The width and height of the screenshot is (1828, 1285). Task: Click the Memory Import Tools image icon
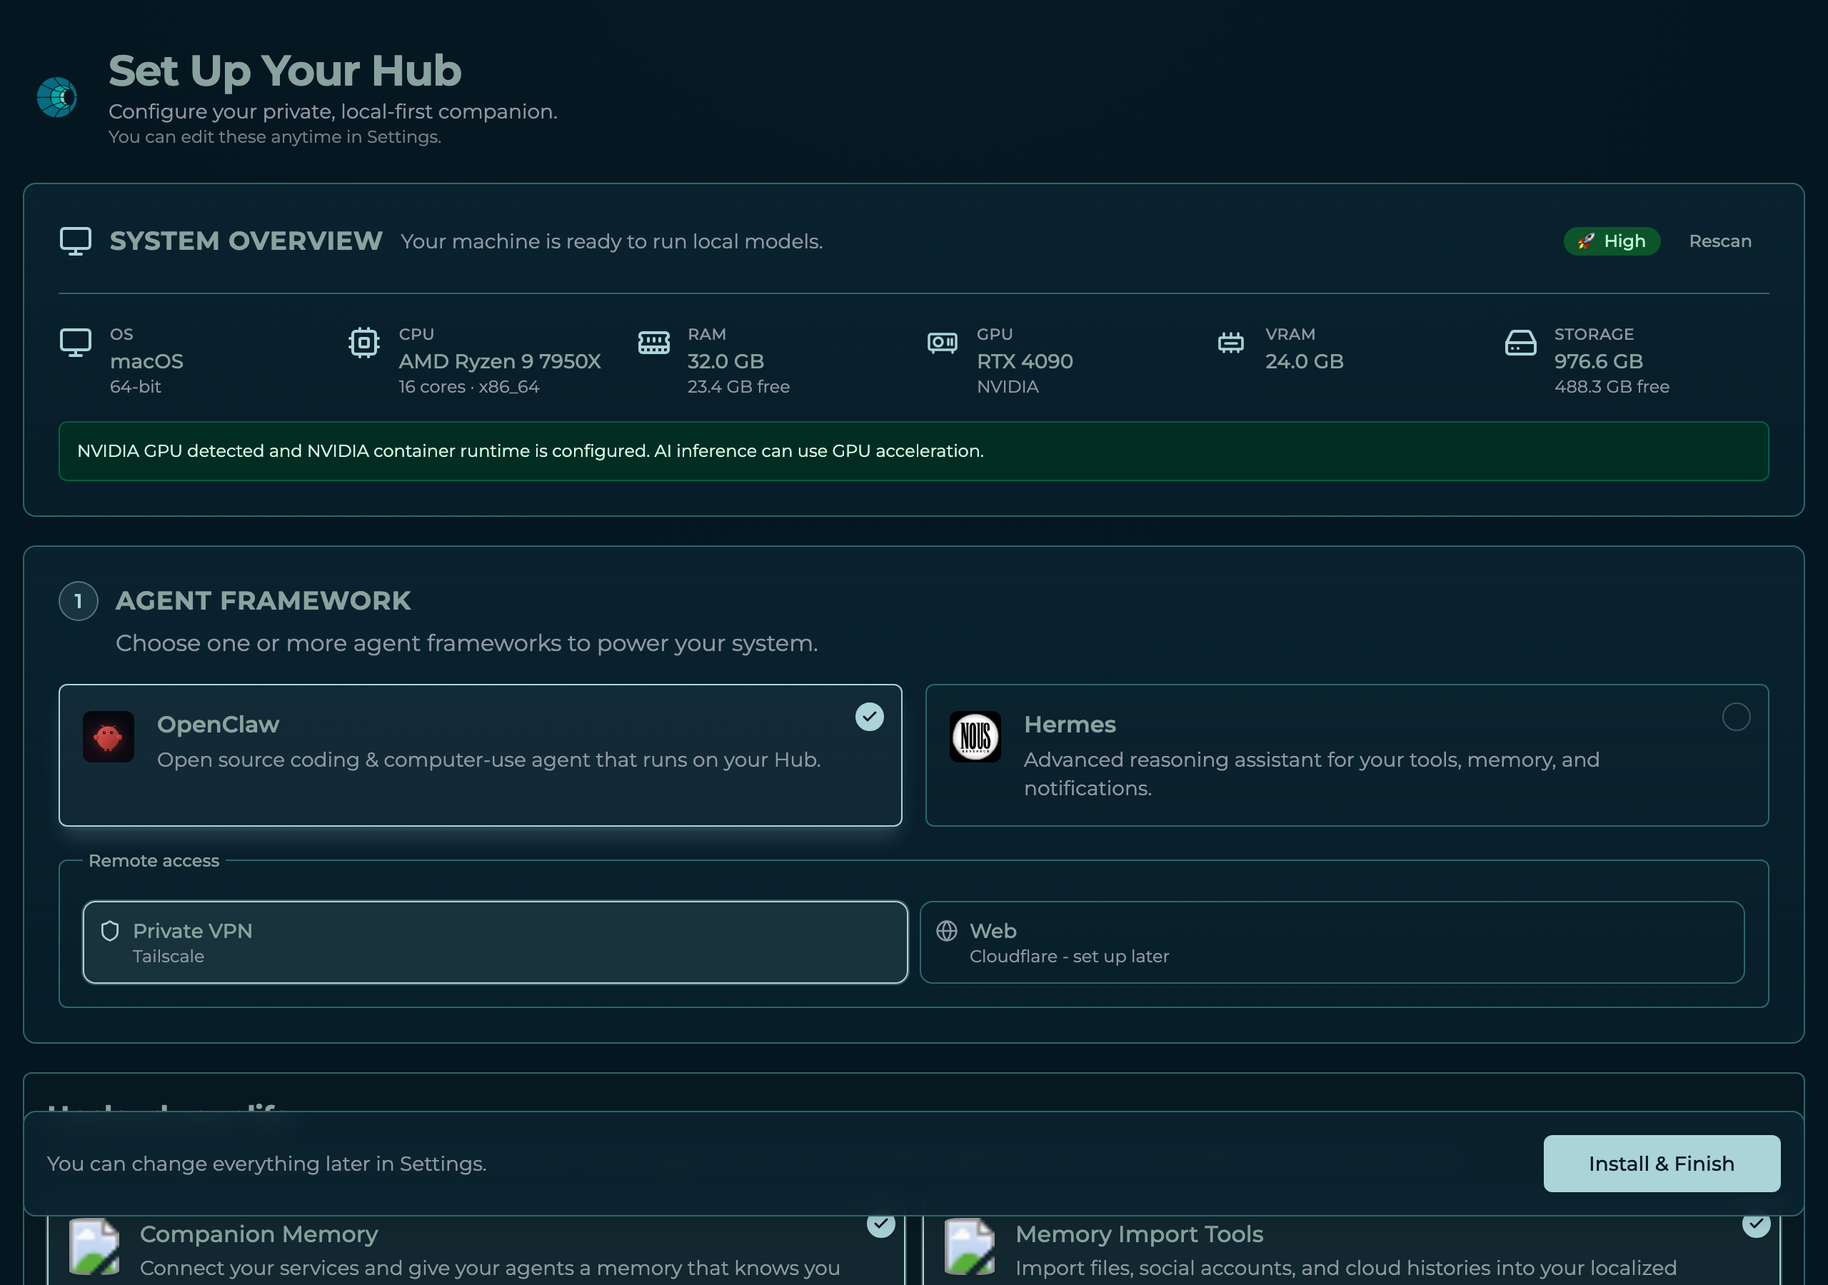coord(970,1246)
